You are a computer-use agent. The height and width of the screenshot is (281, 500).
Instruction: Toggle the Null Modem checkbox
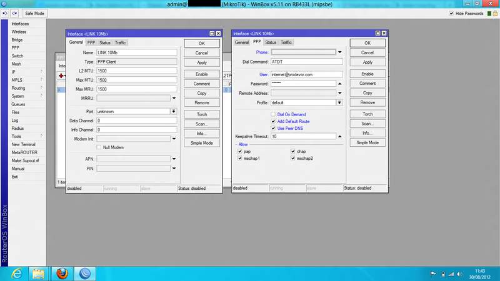99,147
